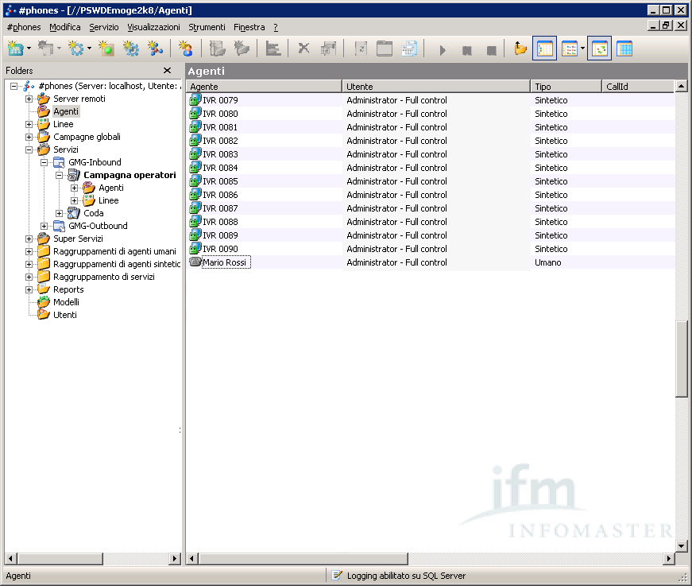Click the blue grid table view icon
Screen dimensions: 692x586
click(624, 49)
